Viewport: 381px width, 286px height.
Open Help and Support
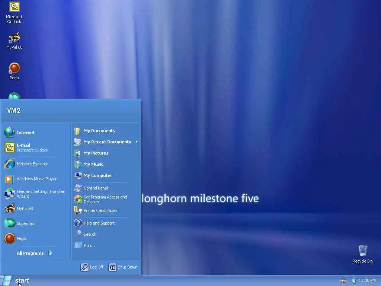click(x=106, y=223)
